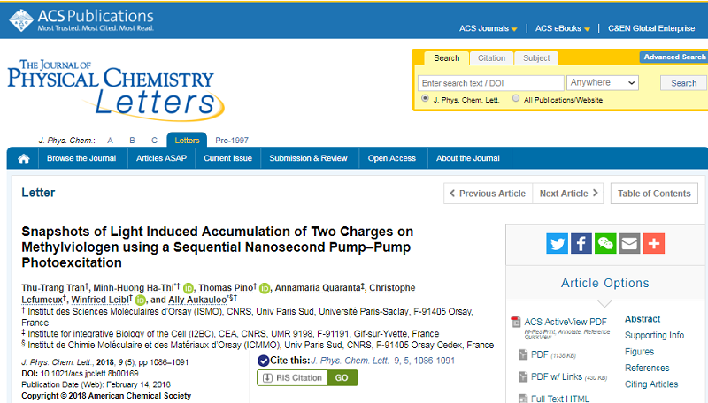Open the Articles ASAP menu item
Image resolution: width=708 pixels, height=403 pixels.
pos(162,159)
